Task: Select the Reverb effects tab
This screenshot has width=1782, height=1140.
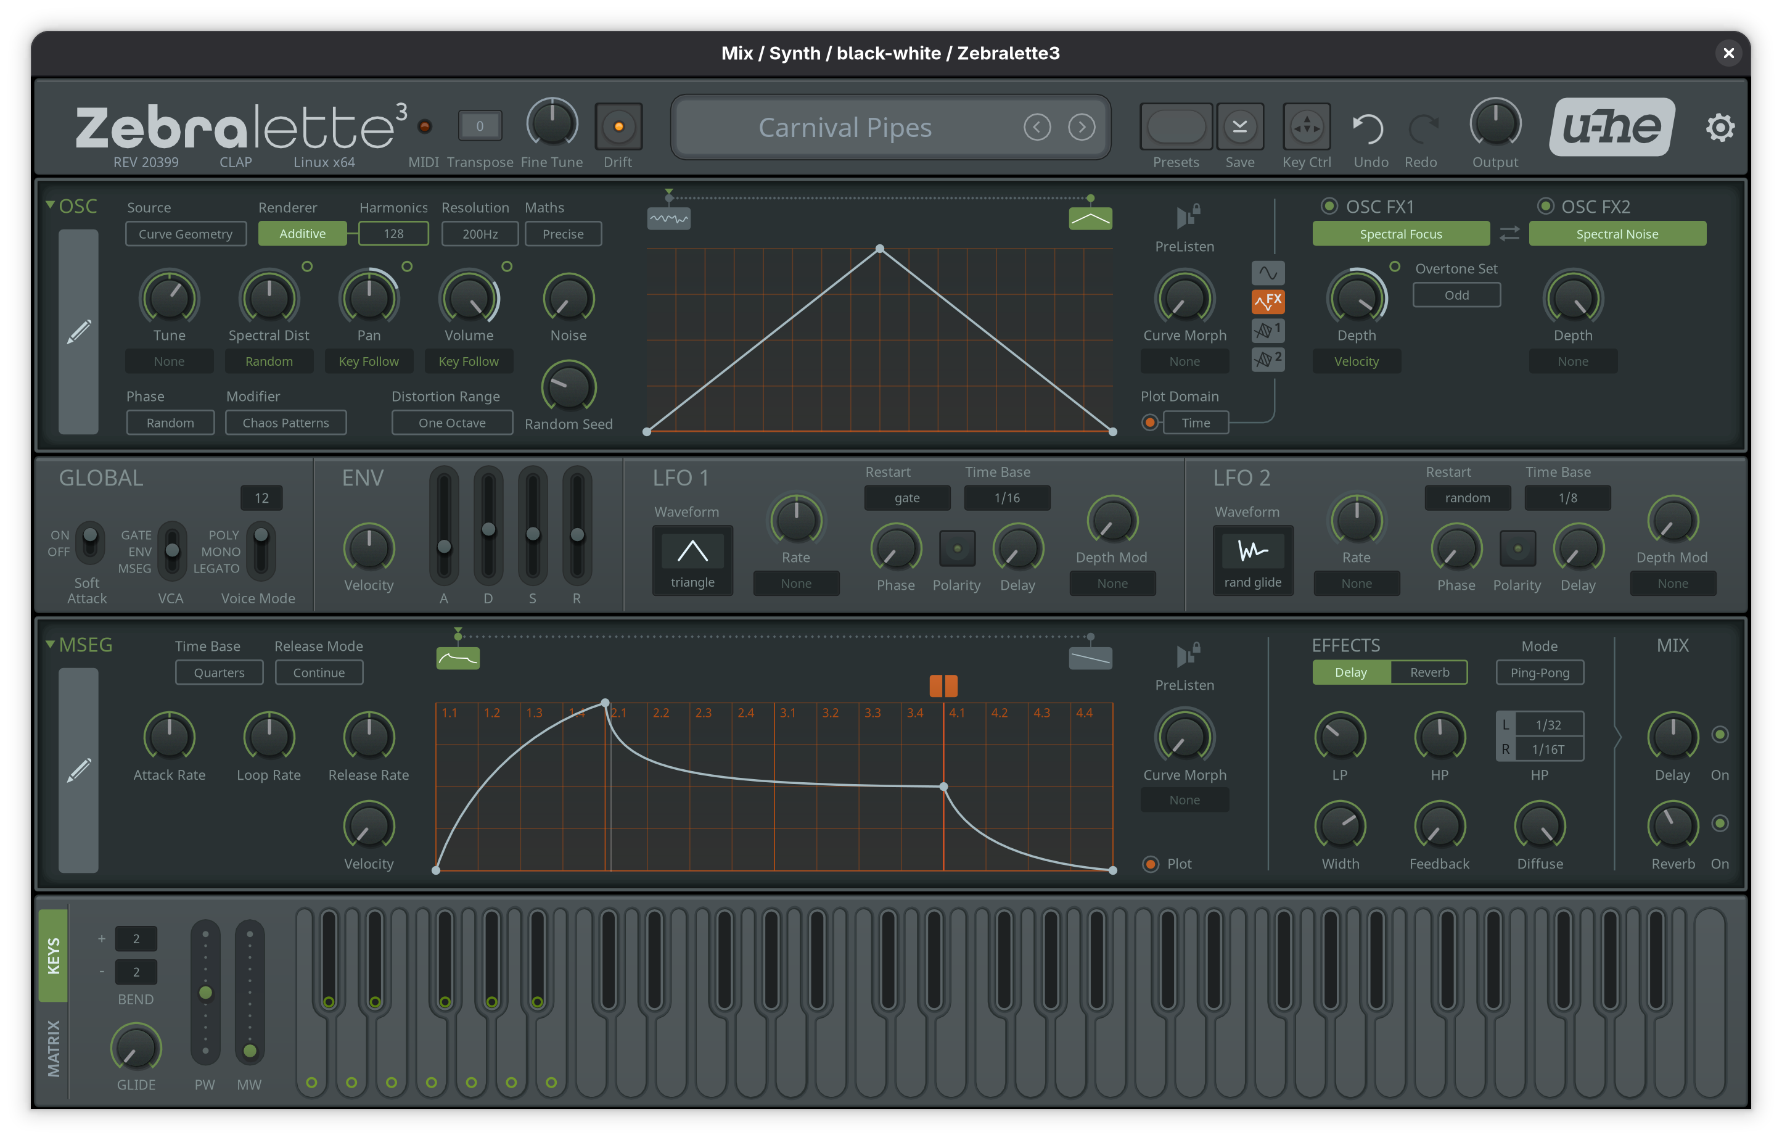Action: coord(1429,672)
